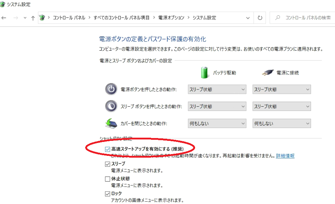This screenshot has width=335, height=204.
Task: Click the forward navigation arrow
Action: click(x=16, y=18)
